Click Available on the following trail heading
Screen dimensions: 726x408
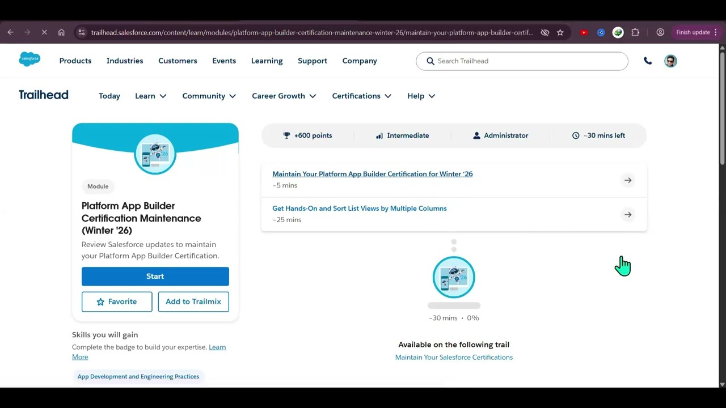point(454,345)
